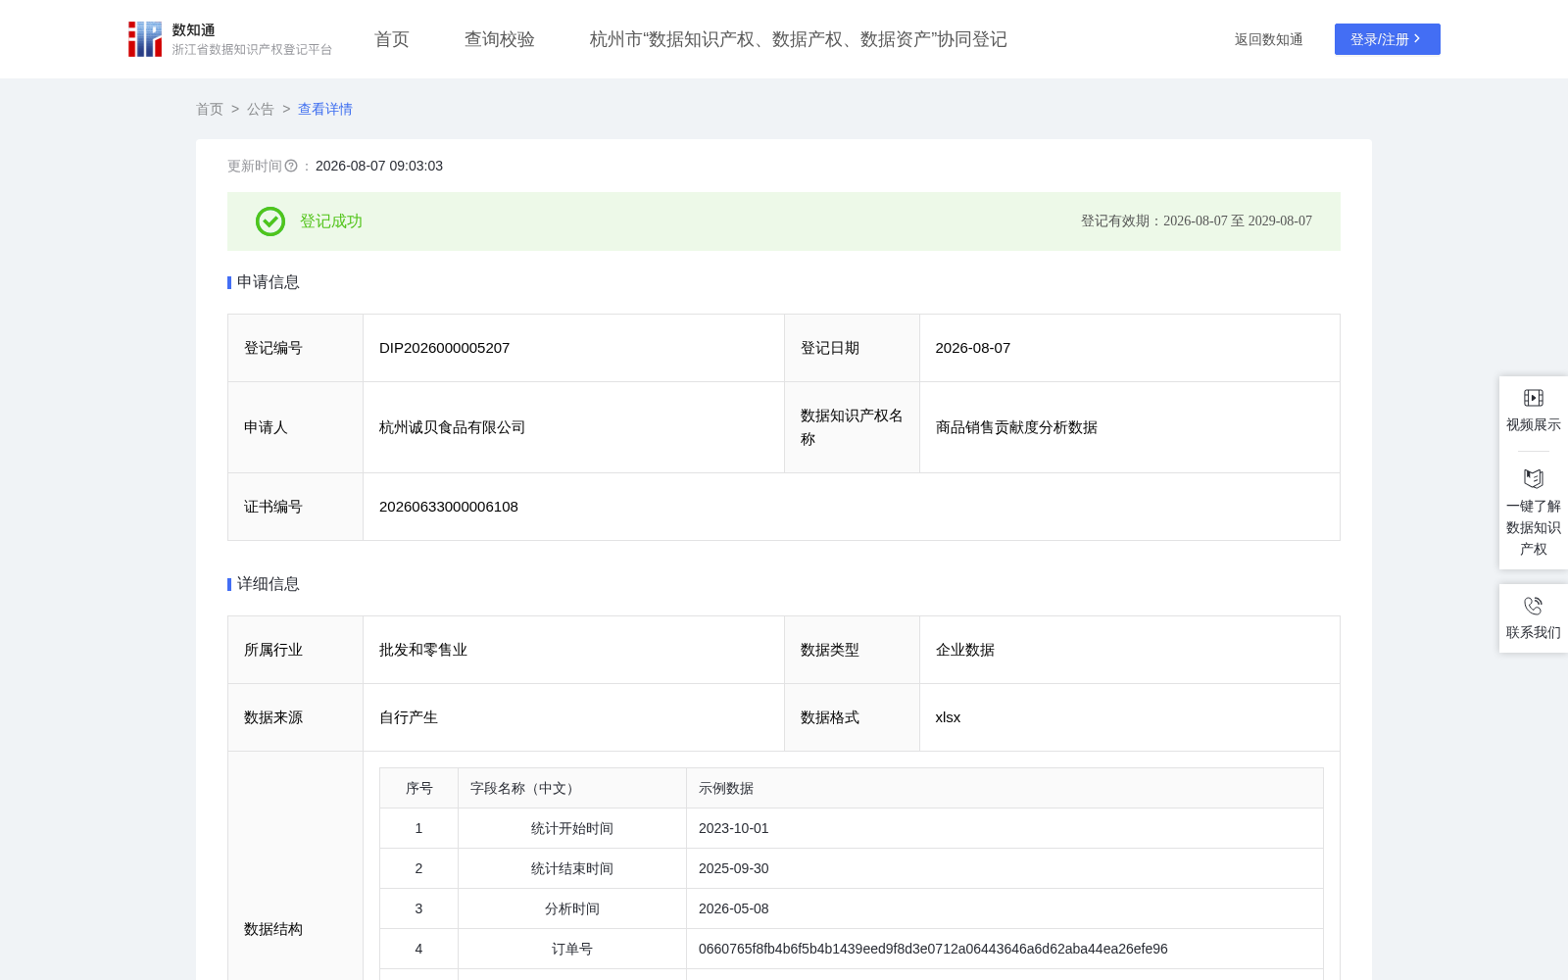This screenshot has width=1568, height=980.
Task: Click 订单号 field name
Action: tap(572, 949)
